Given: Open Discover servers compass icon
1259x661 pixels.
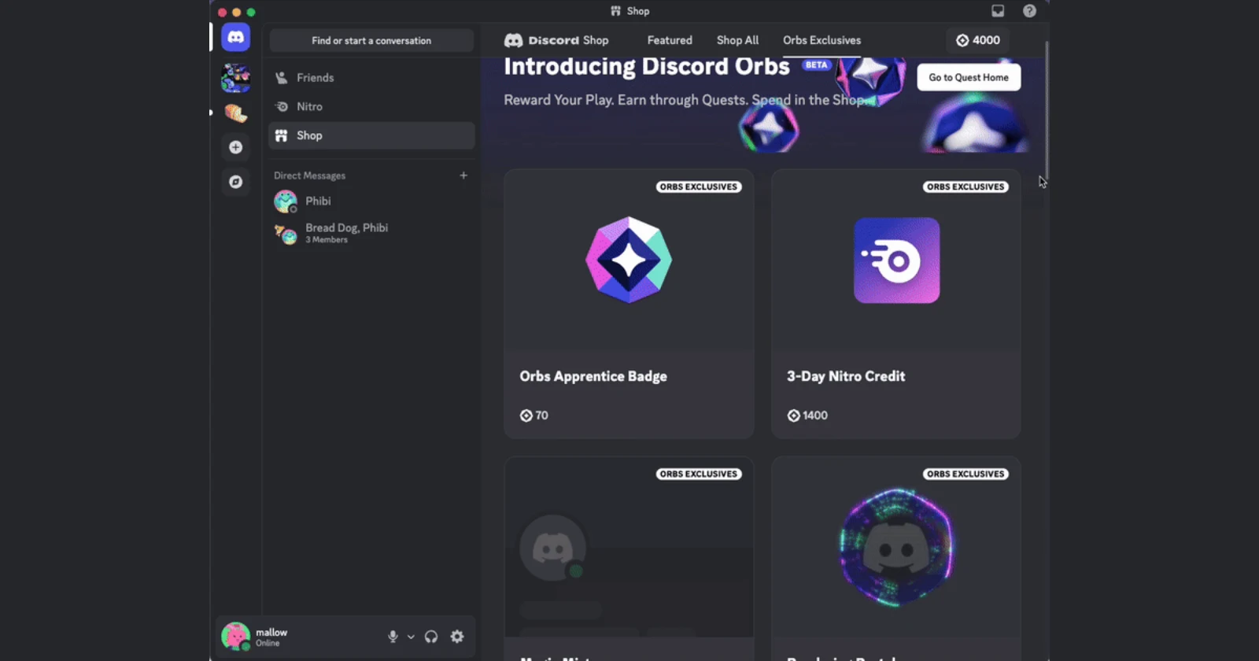Looking at the screenshot, I should pos(235,182).
